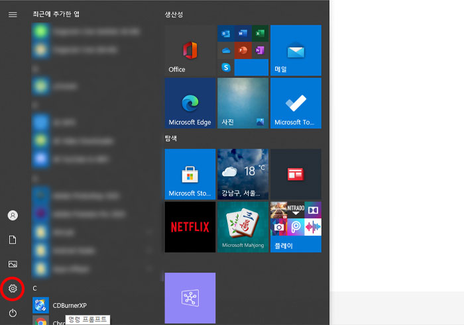Open the Microsoft To Do tile

[296, 103]
